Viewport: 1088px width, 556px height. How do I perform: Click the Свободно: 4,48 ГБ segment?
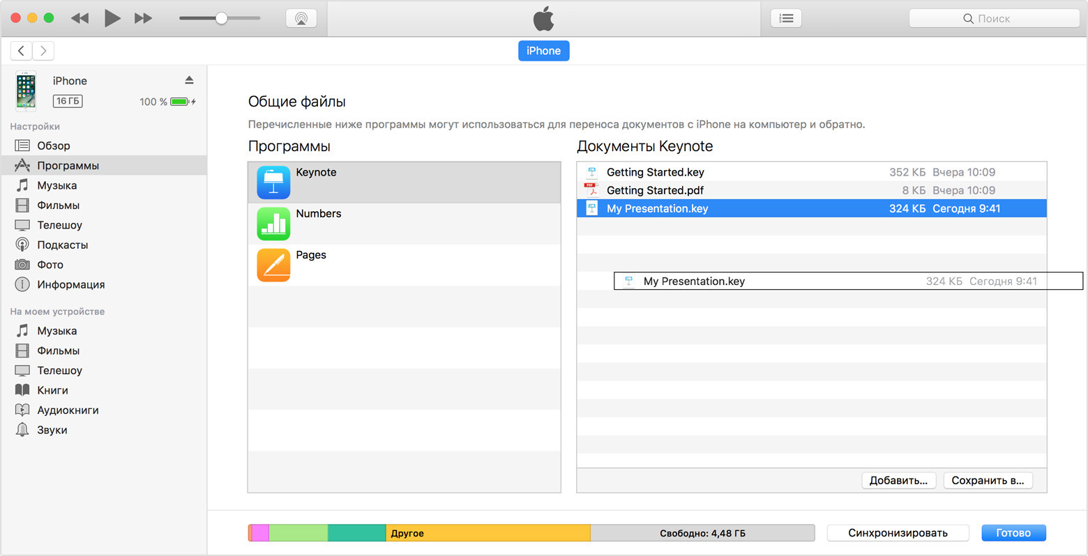[702, 533]
